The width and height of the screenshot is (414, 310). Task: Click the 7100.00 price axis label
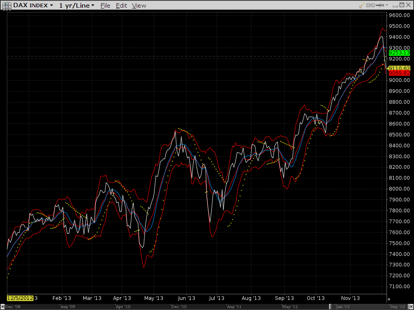tap(399, 286)
